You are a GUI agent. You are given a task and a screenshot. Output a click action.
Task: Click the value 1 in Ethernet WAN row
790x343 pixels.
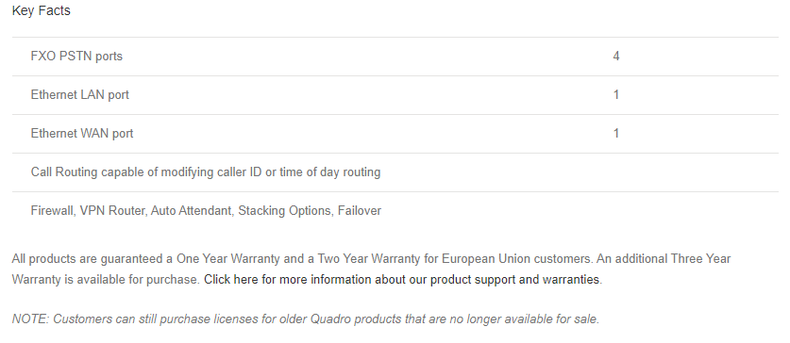615,134
